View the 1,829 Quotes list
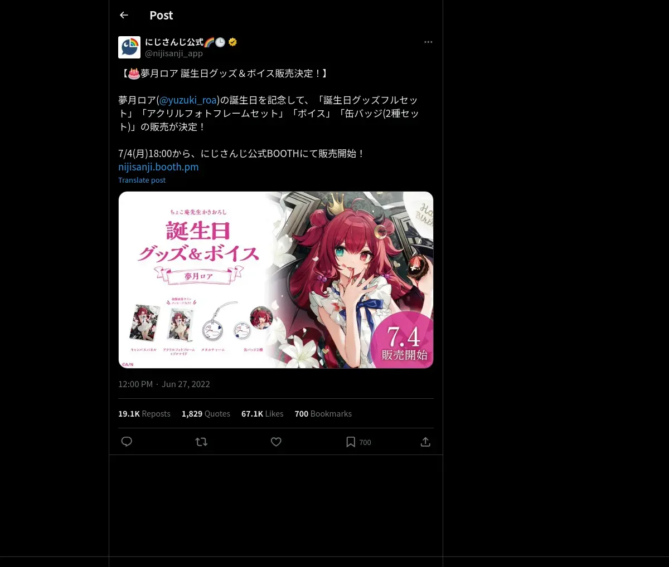 [206, 414]
